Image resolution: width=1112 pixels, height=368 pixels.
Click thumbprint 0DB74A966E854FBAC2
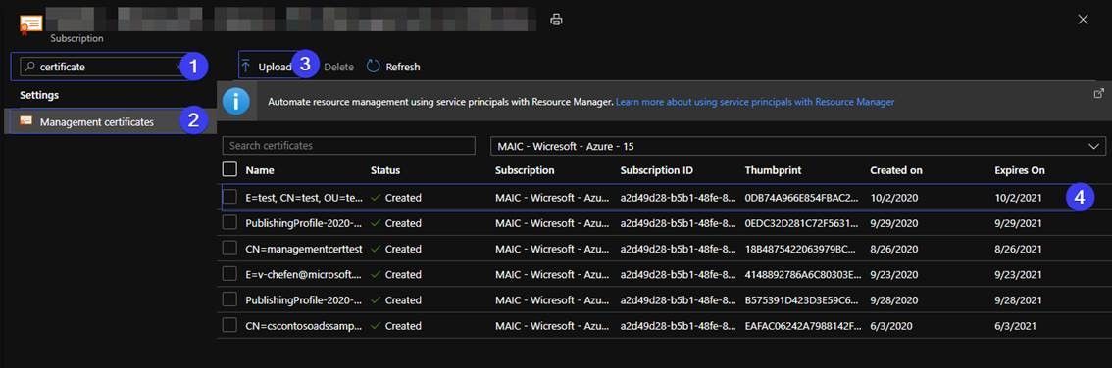[x=801, y=198]
